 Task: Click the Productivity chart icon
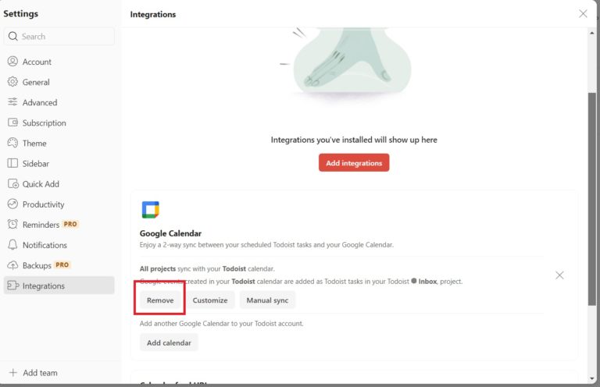click(x=12, y=204)
